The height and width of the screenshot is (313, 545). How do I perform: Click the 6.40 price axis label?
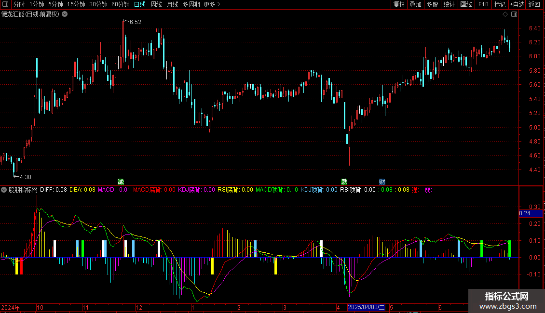click(x=534, y=28)
